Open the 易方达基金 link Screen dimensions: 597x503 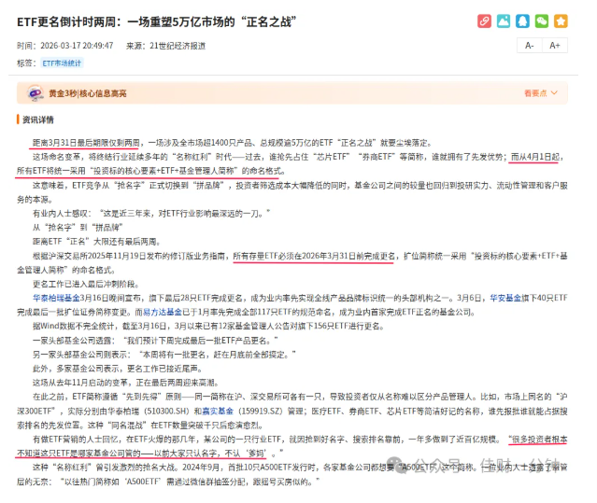[163, 312]
